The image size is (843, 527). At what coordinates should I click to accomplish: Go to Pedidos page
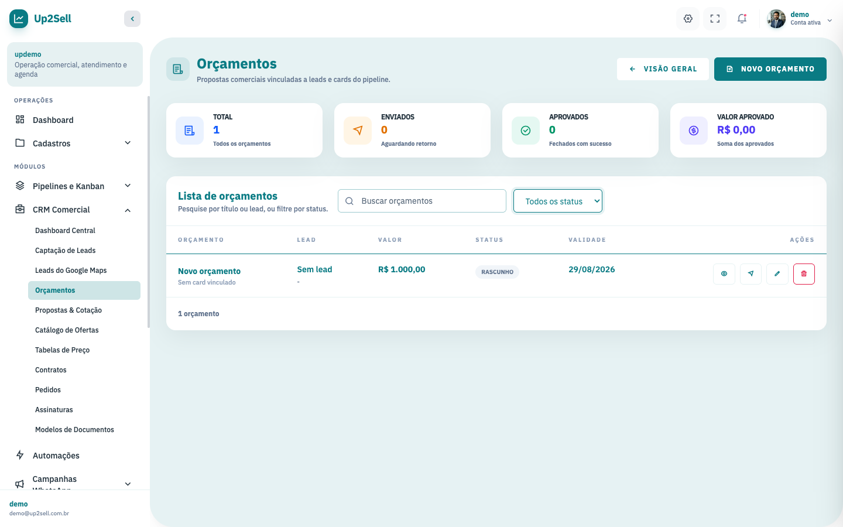tap(84, 390)
